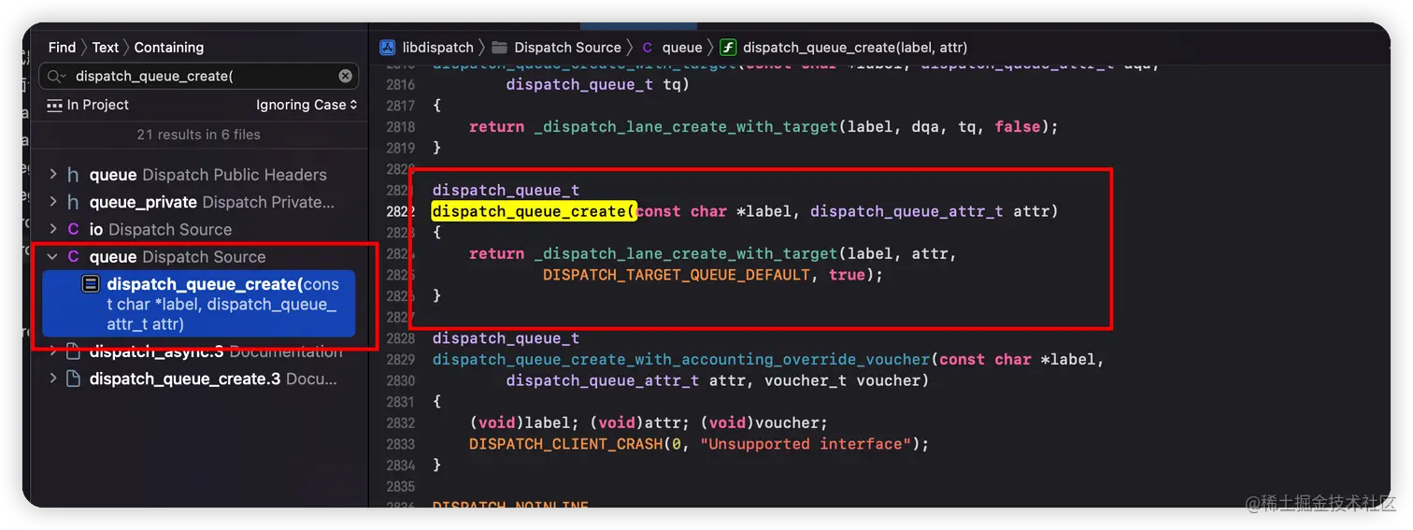Viewport: 1413px width, 530px height.
Task: Open the In Project scope selector
Action: (x=88, y=105)
